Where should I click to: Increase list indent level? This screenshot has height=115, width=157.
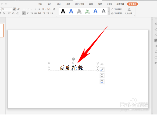click(39, 9)
